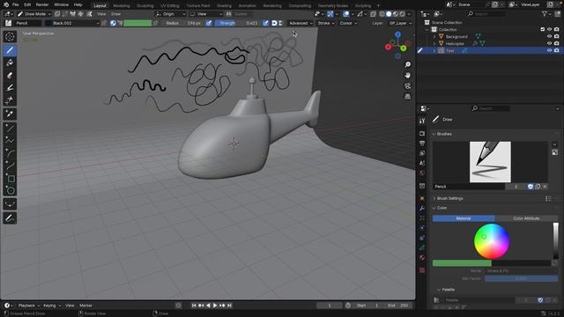Open the Modifiers wrench properties tab
Viewport: 564px width, 317px height.
click(x=422, y=209)
